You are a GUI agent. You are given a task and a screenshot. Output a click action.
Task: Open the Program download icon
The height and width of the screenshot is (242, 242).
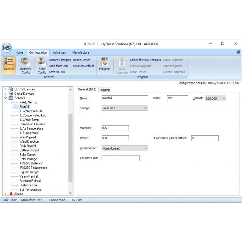(105, 62)
